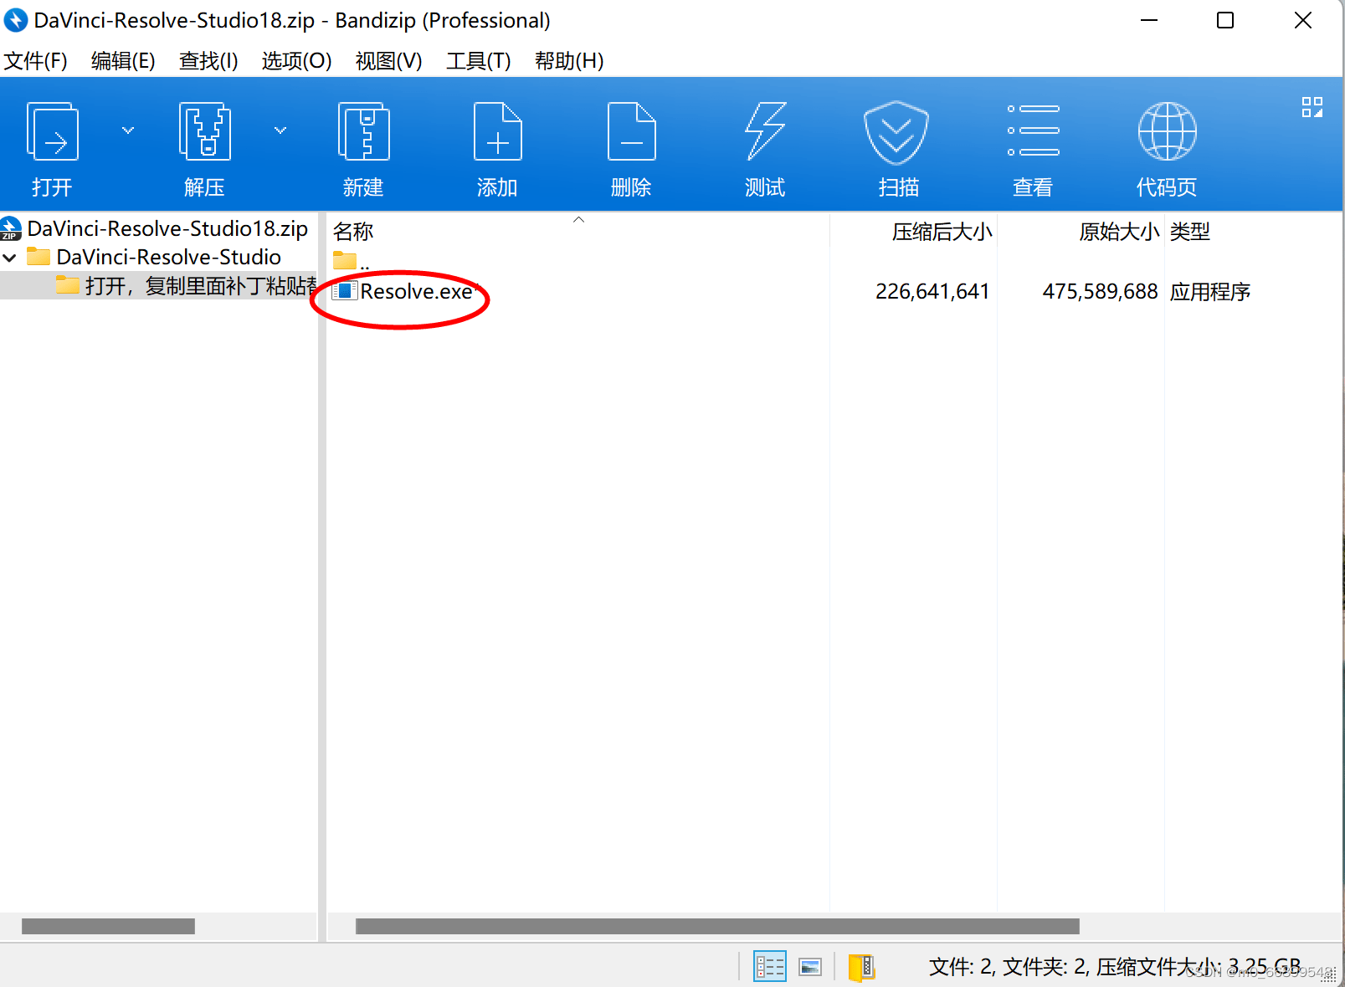Expand the Open button dropdown arrow

[x=128, y=130]
